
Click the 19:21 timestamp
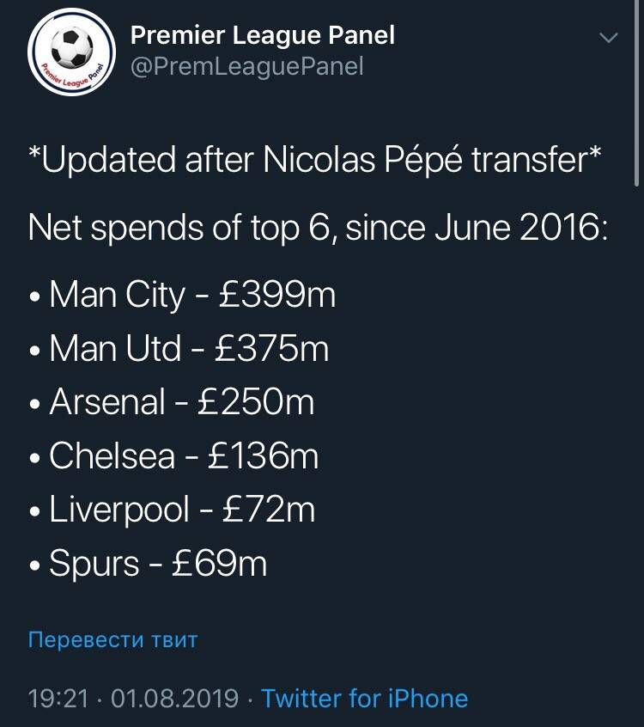pos(58,698)
